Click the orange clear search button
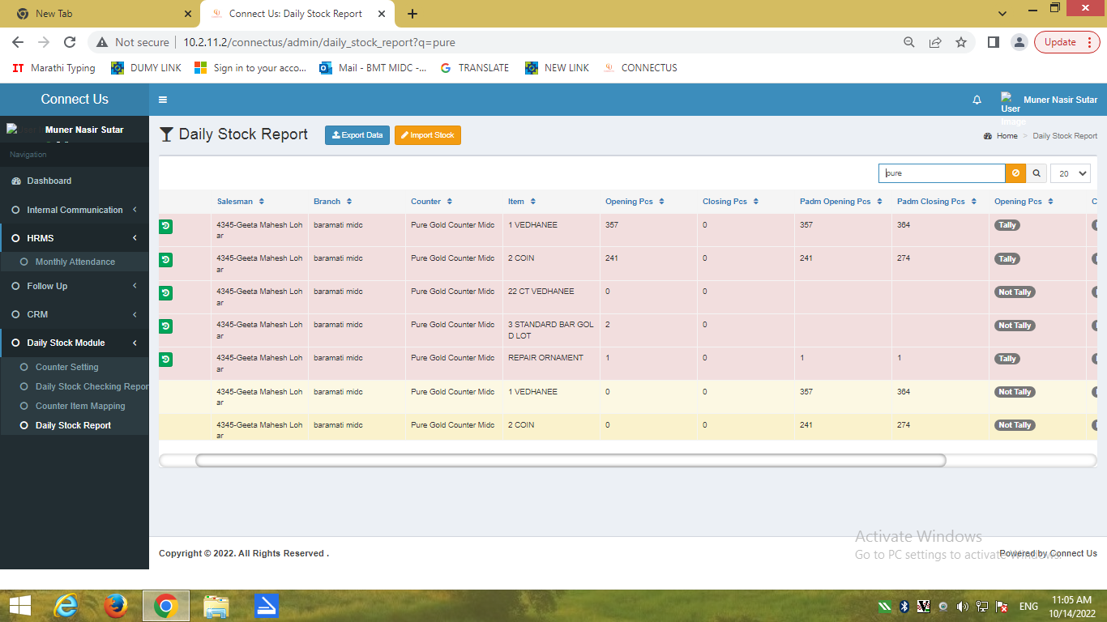The image size is (1107, 622). click(1015, 173)
